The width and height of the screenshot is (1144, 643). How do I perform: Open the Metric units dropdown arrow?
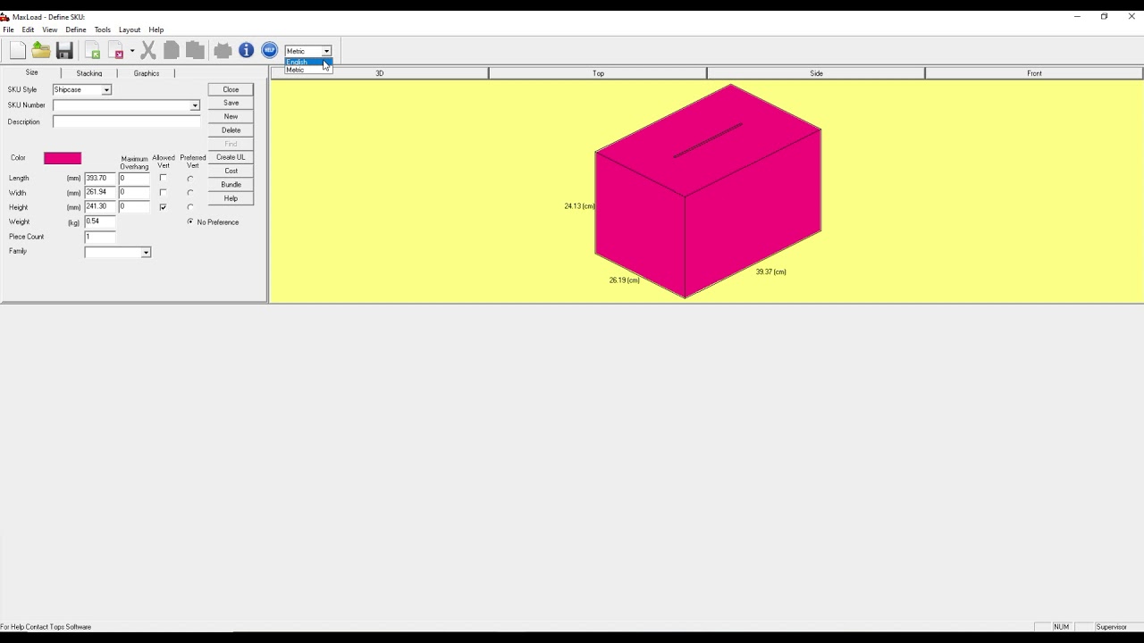coord(326,51)
